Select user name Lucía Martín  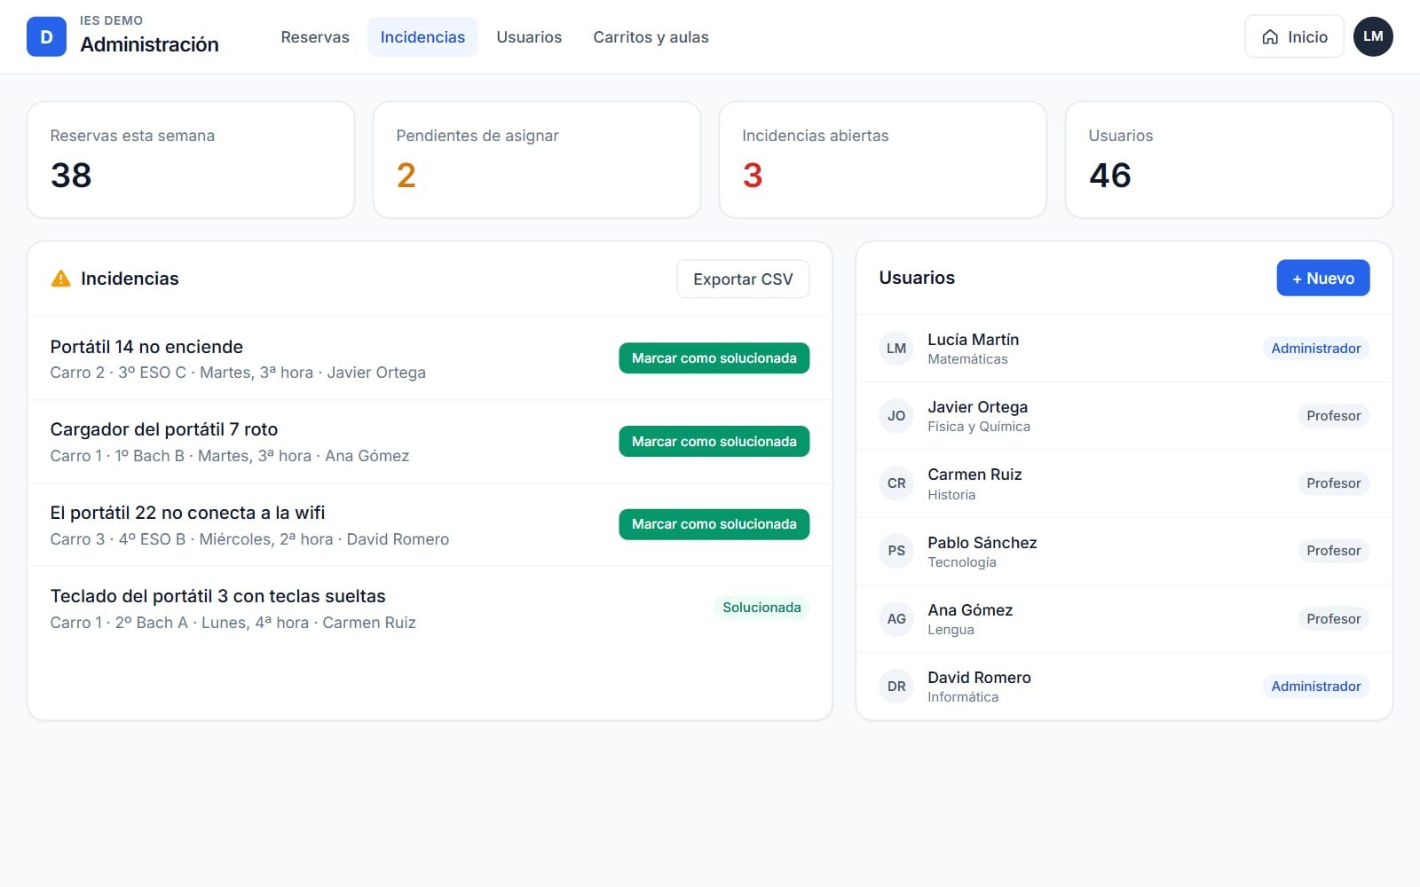(x=973, y=340)
